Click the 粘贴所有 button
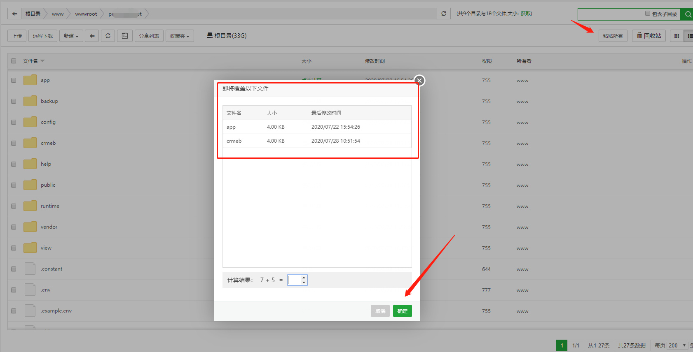693x352 pixels. [613, 36]
